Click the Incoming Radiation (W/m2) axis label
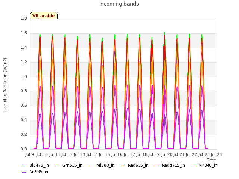Screen dimensions: 239x179 (5, 85)
